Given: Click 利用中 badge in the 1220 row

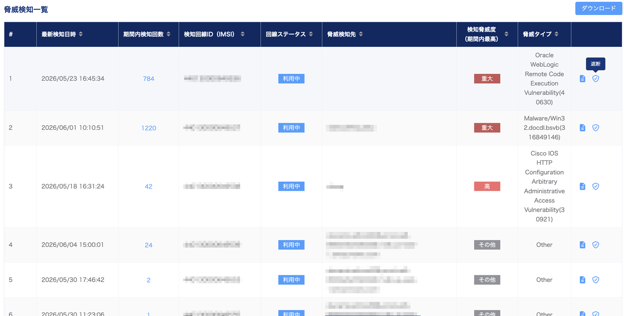Looking at the screenshot, I should click(x=291, y=127).
